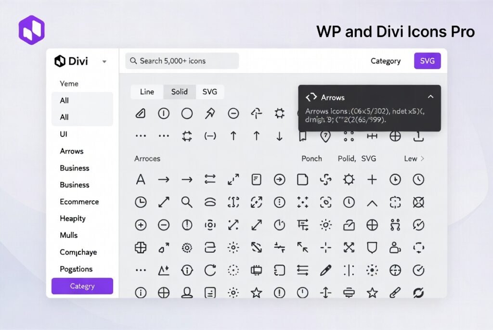Switch to the SVG tab beside Solid
Screen dimensions: 493x330
tap(210, 92)
